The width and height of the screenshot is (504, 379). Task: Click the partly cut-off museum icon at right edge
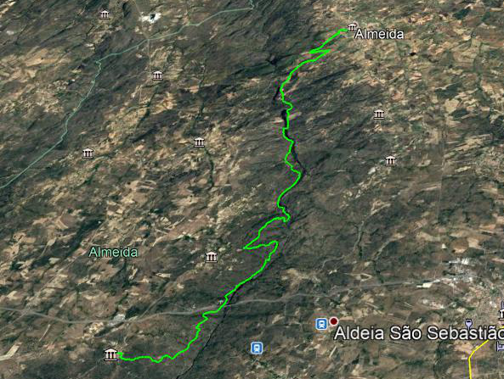[501, 315]
